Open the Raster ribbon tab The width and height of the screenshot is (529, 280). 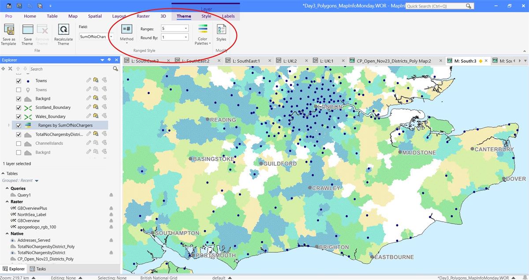click(143, 16)
